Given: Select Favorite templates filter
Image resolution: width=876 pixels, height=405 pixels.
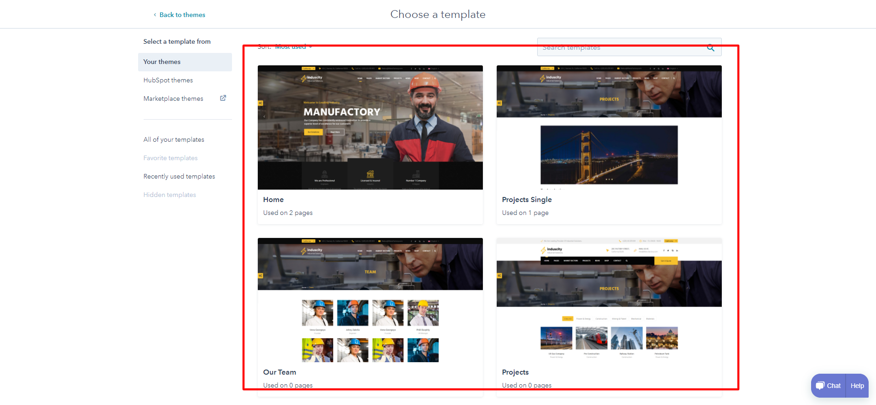Looking at the screenshot, I should pyautogui.click(x=170, y=158).
